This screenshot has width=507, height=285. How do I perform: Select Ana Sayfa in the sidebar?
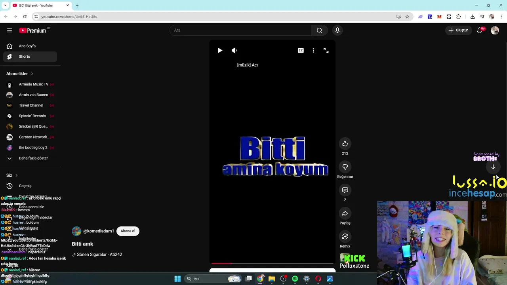coord(30,46)
